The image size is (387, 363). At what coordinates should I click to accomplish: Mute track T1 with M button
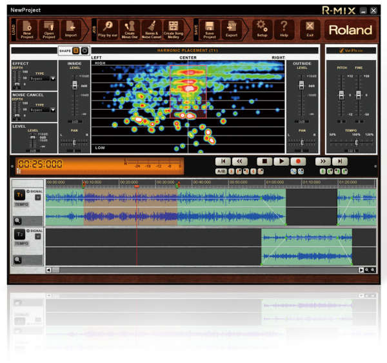click(x=38, y=197)
